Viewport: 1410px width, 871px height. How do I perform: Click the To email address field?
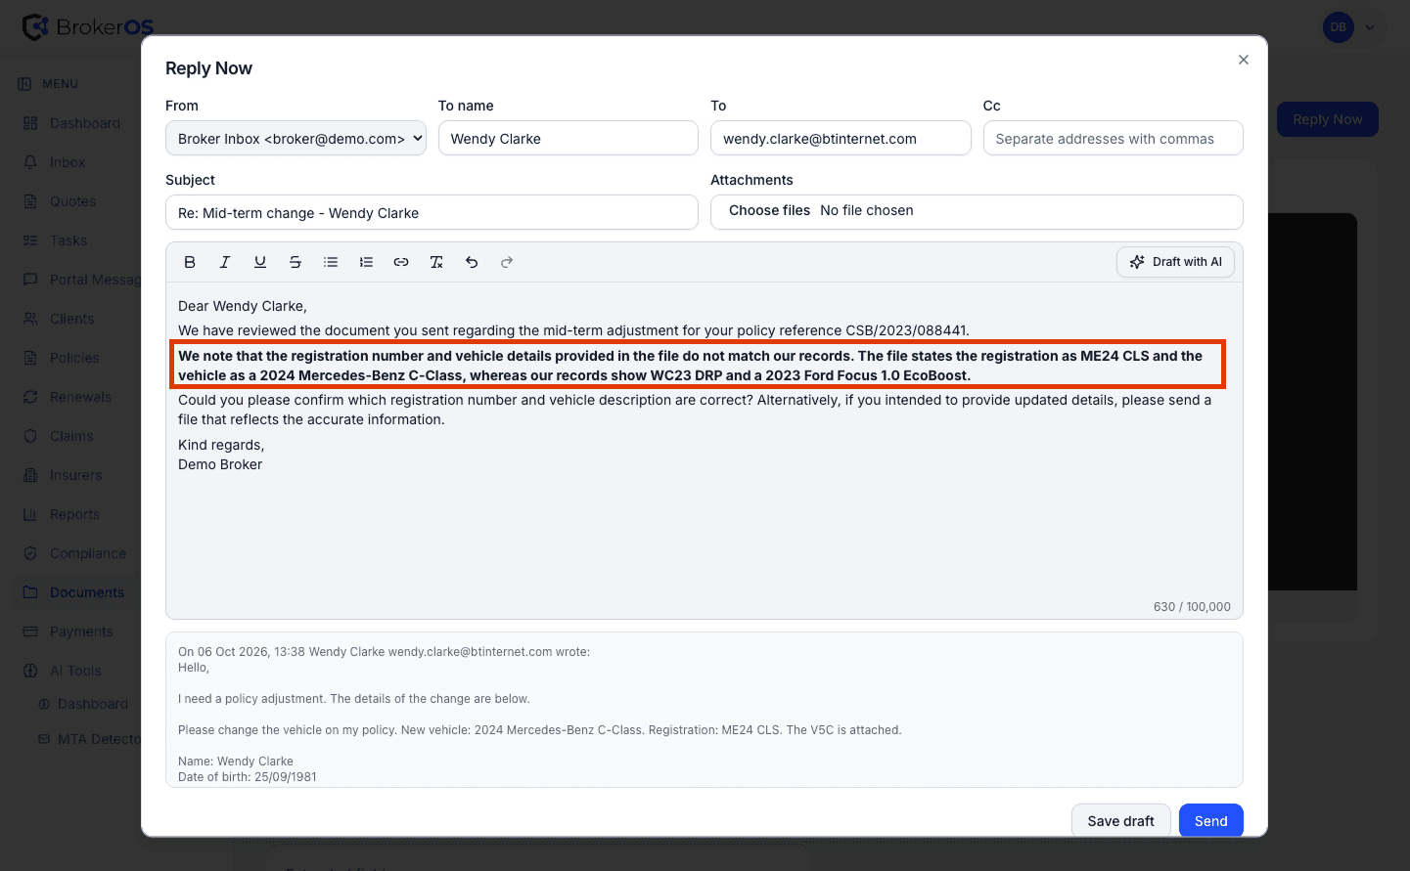point(841,138)
